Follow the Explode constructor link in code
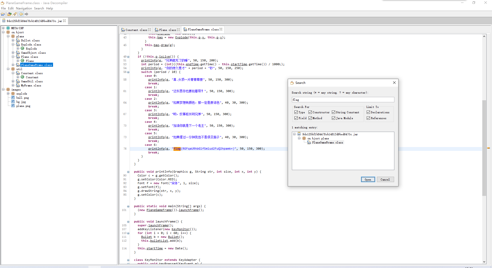This screenshot has width=492, height=268. click(x=181, y=38)
